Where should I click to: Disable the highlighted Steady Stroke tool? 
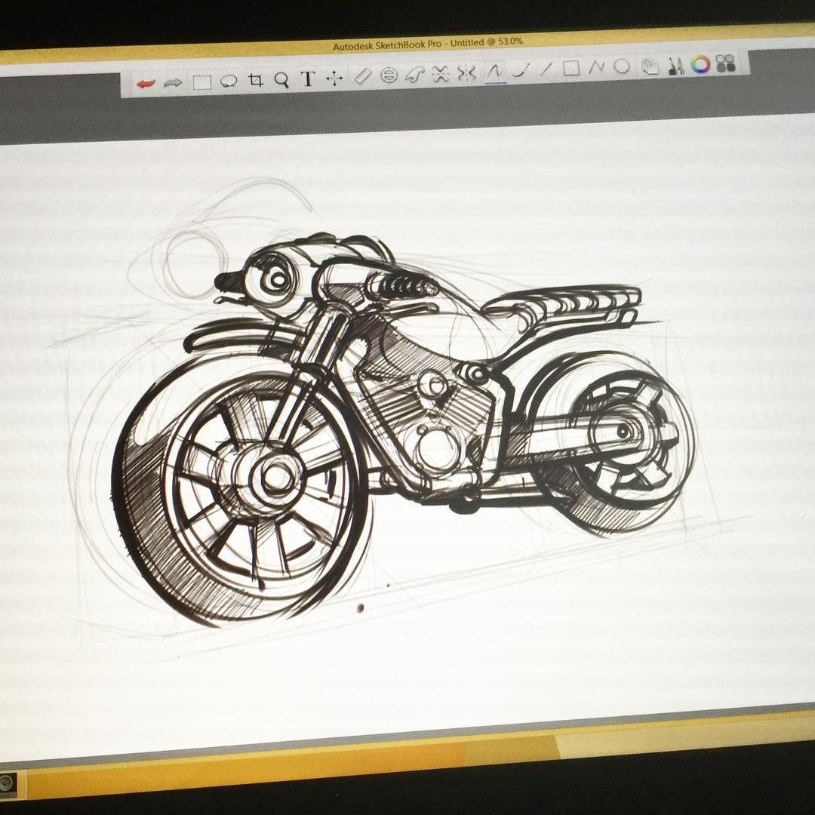495,70
